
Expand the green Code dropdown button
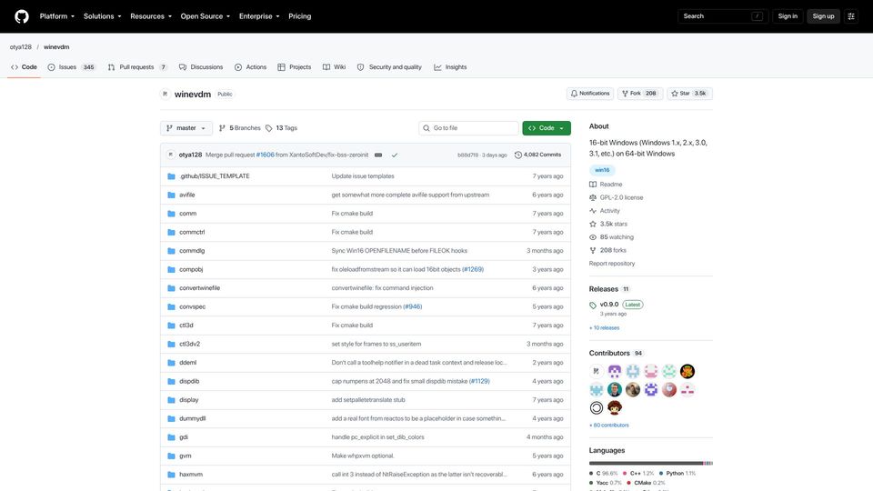pos(547,128)
